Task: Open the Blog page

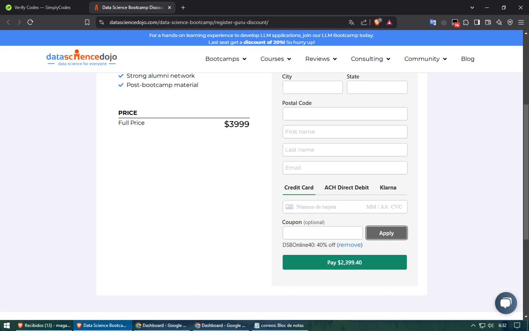Action: tap(468, 59)
